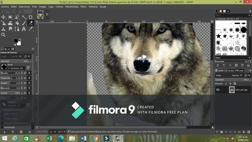252x142 pixels.
Task: Select the Paintbrush tool
Action: click(x=24, y=23)
